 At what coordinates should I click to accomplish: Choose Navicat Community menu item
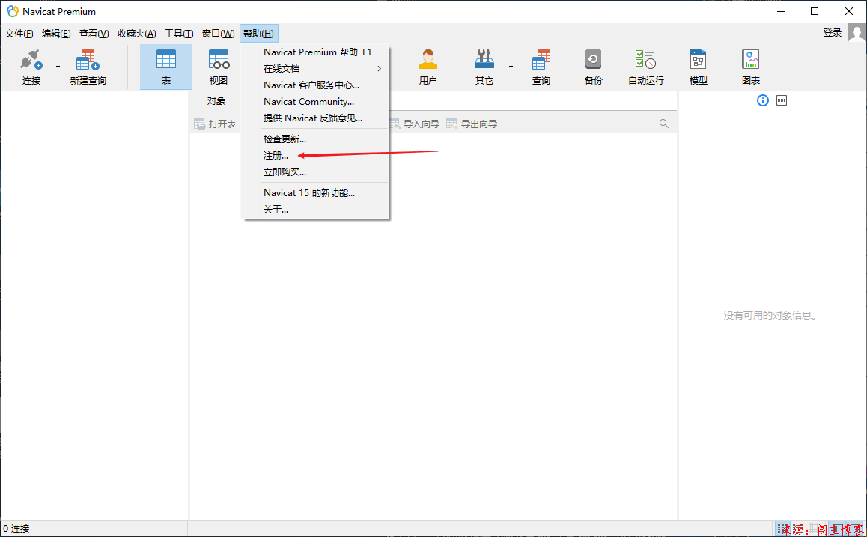[x=314, y=102]
